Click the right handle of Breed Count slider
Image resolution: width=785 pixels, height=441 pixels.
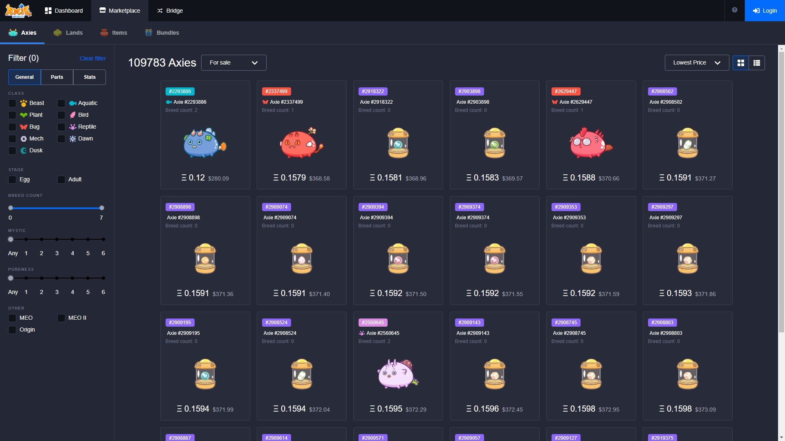coord(102,208)
